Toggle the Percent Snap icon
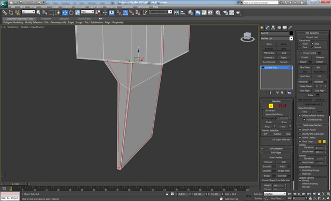 [x=131, y=12]
